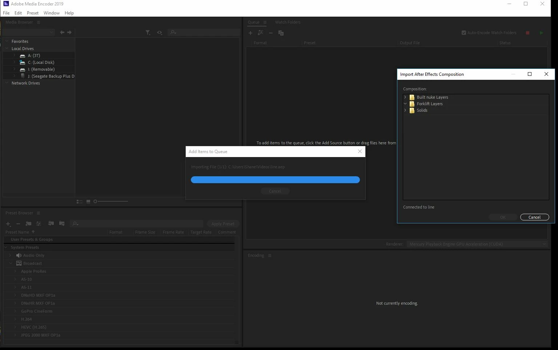Collapse the System Presets group
This screenshot has height=350, width=558.
(6, 247)
